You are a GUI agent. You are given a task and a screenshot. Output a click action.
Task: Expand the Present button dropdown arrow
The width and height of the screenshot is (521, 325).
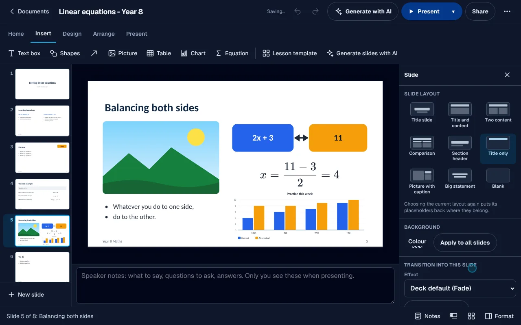[453, 11]
